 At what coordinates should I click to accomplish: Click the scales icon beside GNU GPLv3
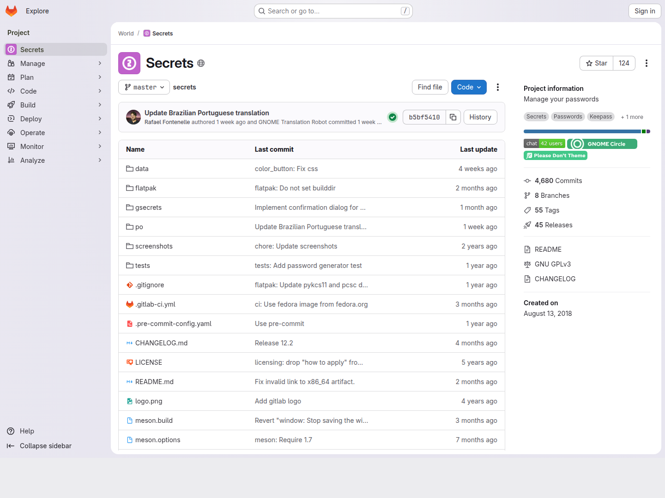(x=527, y=264)
